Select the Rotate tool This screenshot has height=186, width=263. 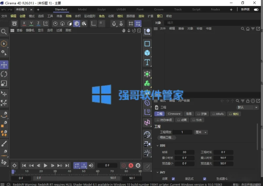4,74
